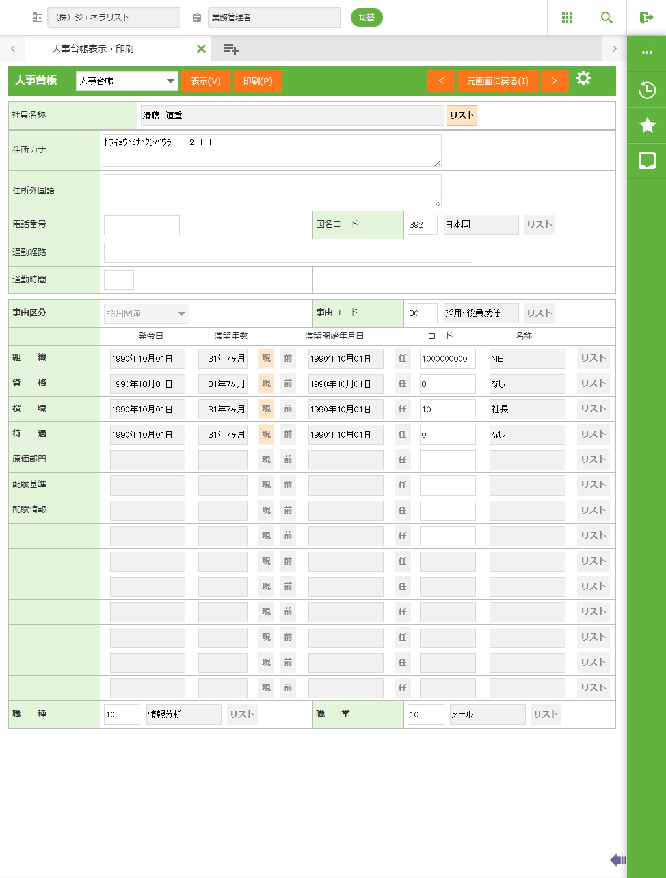Image resolution: width=666 pixels, height=878 pixels.
Task: Click the search magnifier icon
Action: 606,18
